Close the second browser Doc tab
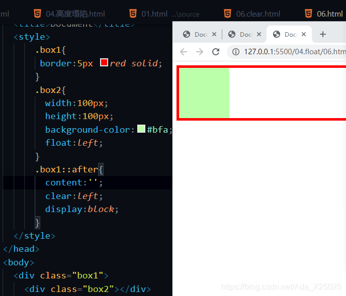The width and height of the screenshot is (346, 296). tap(259, 34)
